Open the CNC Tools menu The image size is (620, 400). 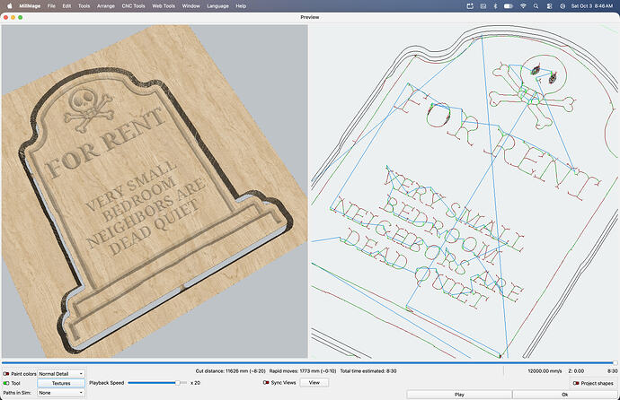(133, 6)
